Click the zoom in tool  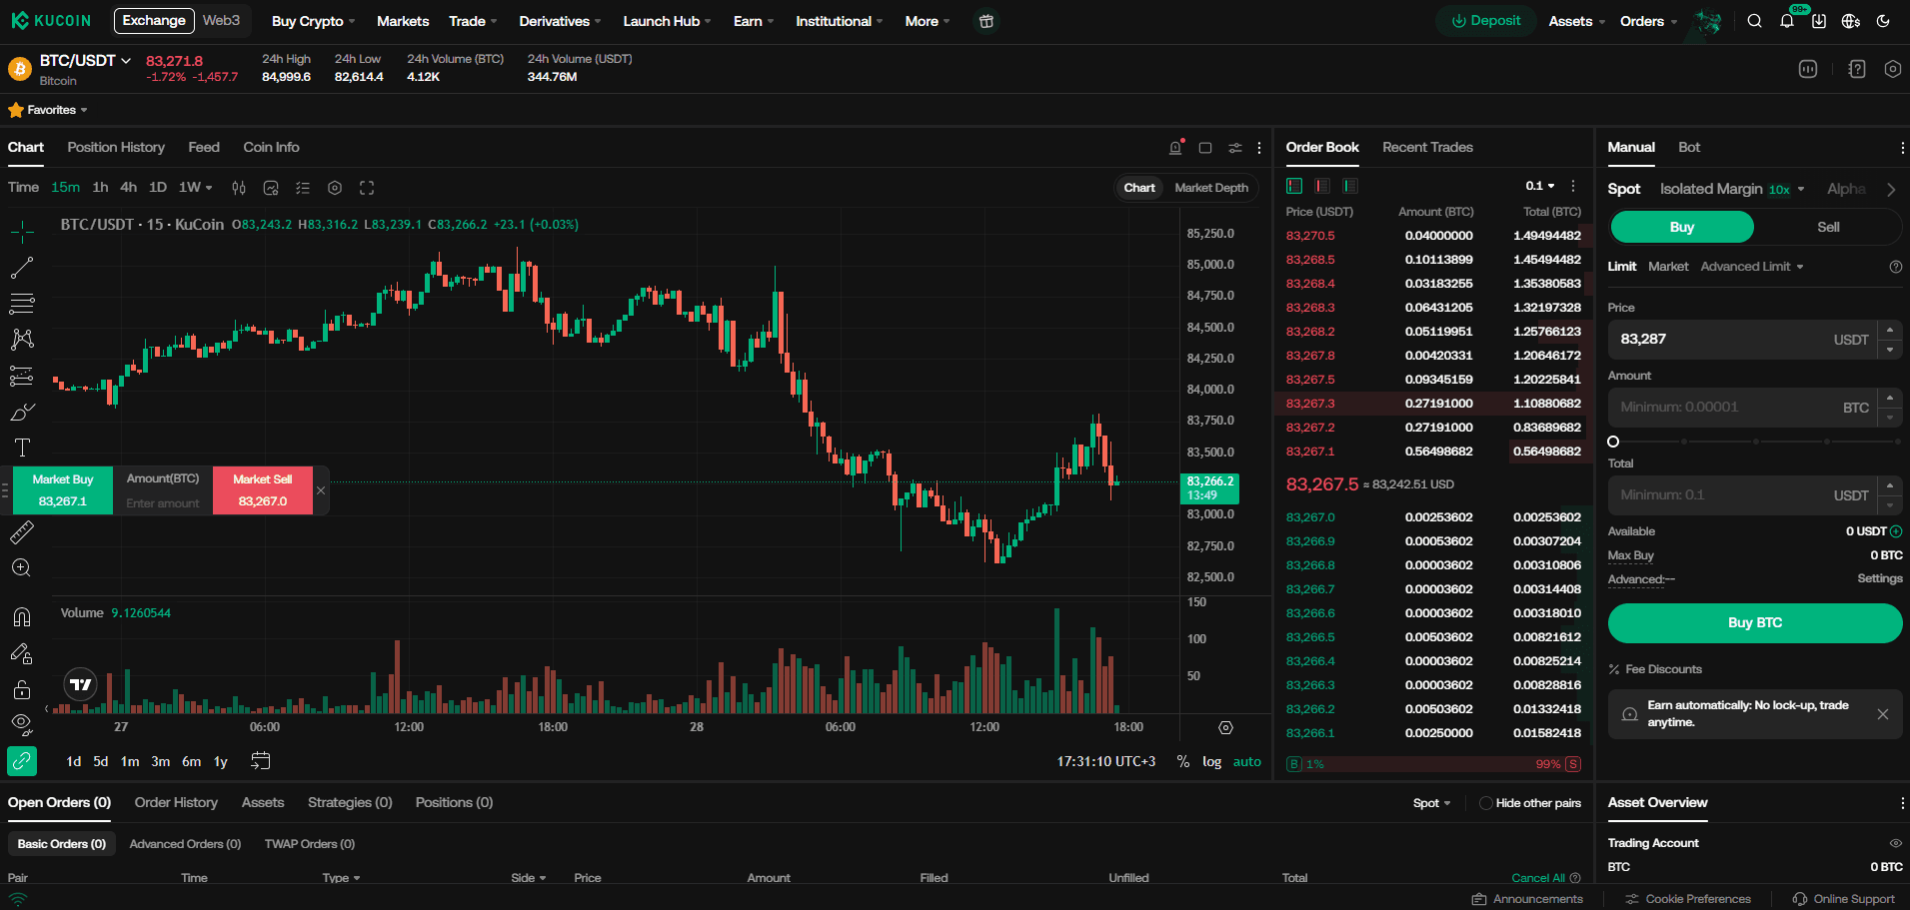22,568
